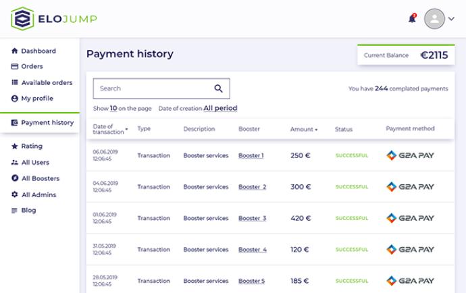Open the user avatar profile menu
The width and height of the screenshot is (466, 293).
pos(434,19)
